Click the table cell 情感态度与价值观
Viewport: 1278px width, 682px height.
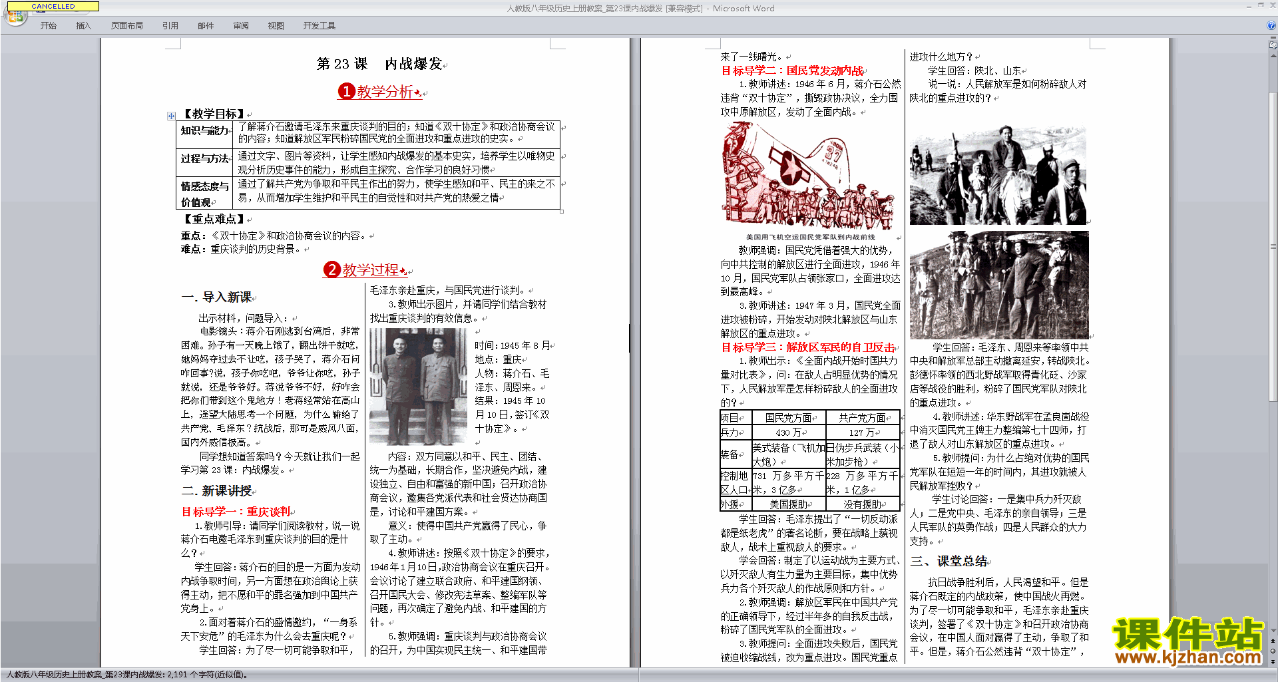(x=204, y=194)
